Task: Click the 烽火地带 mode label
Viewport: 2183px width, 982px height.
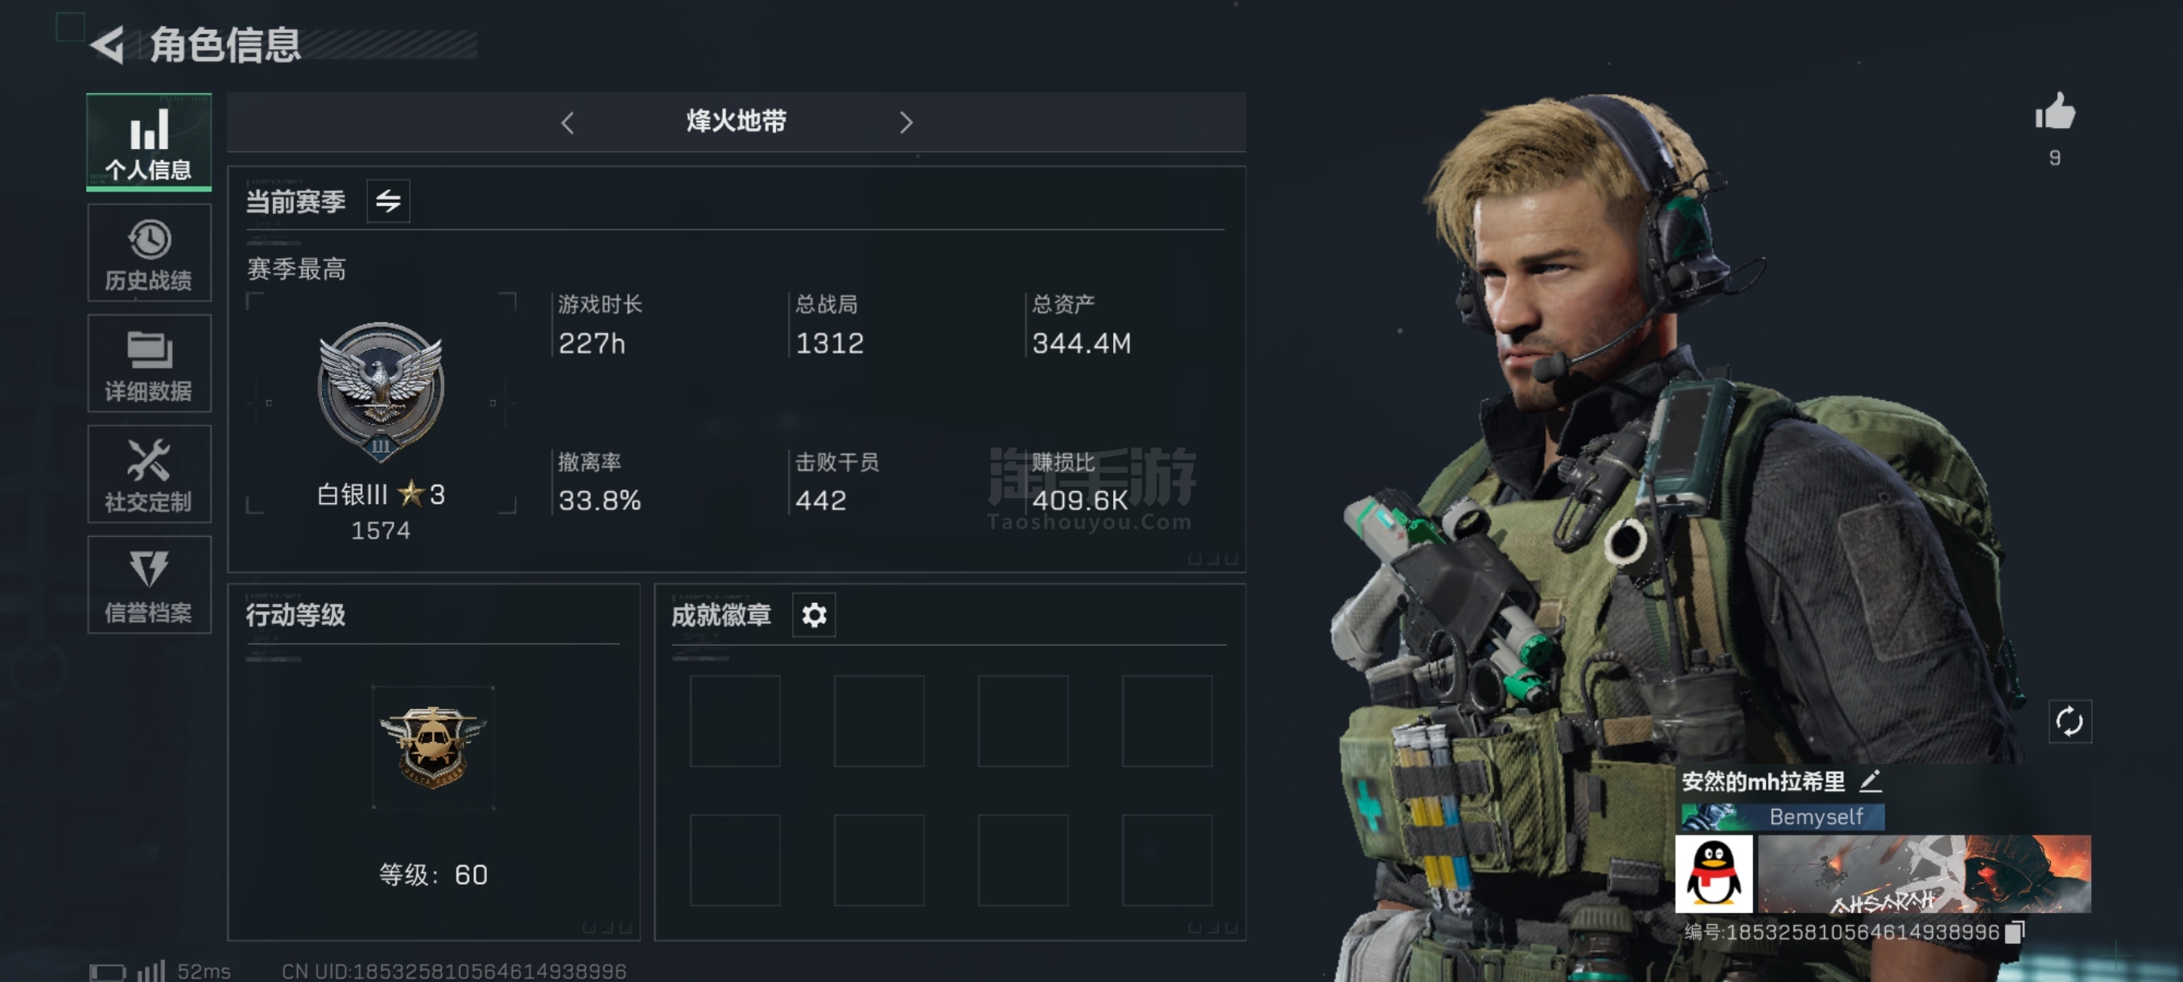Action: [736, 122]
